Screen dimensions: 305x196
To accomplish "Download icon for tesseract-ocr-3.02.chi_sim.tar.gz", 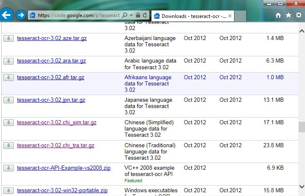I will (9, 123).
